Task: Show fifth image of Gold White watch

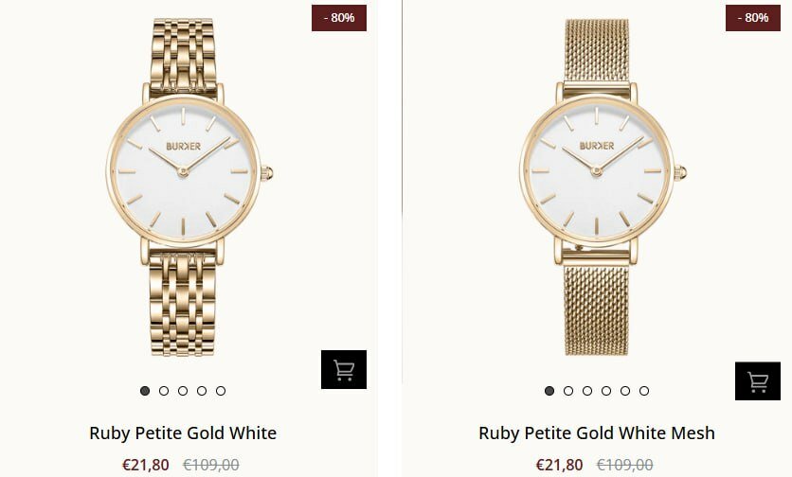Action: point(221,391)
